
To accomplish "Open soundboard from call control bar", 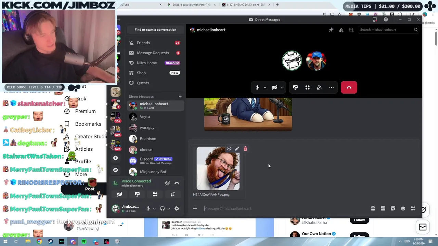I will [x=319, y=87].
